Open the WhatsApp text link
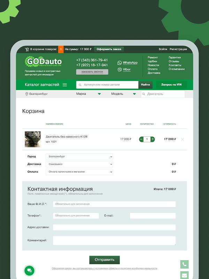This screenshot has height=279, width=209. click(x=130, y=63)
